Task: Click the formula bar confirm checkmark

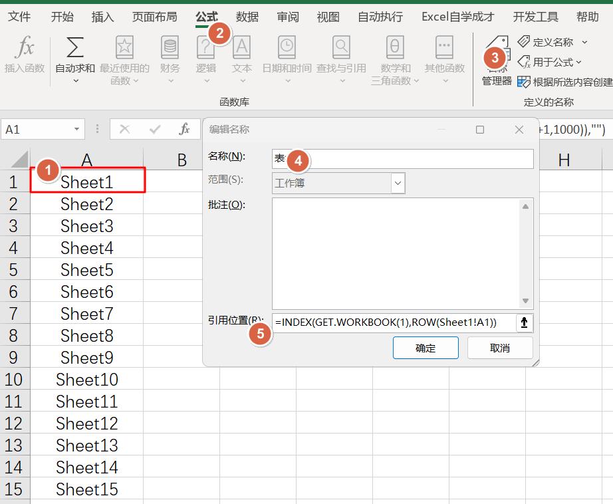Action: (x=155, y=129)
